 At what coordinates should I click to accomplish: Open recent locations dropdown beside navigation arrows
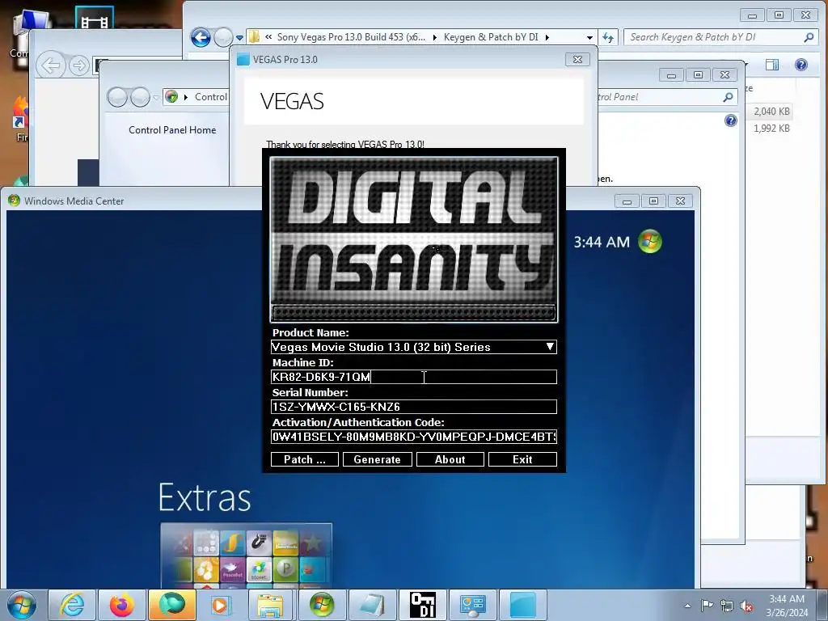[x=239, y=37]
